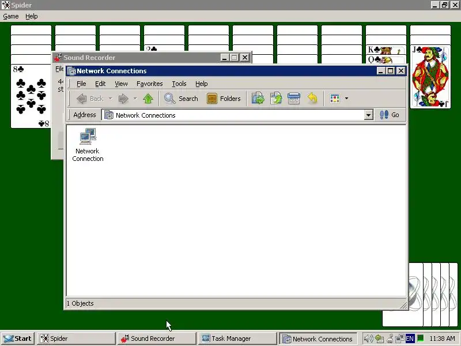Click the Sound Recorder title bar icon
Screen dimensions: 461x346
click(x=58, y=57)
